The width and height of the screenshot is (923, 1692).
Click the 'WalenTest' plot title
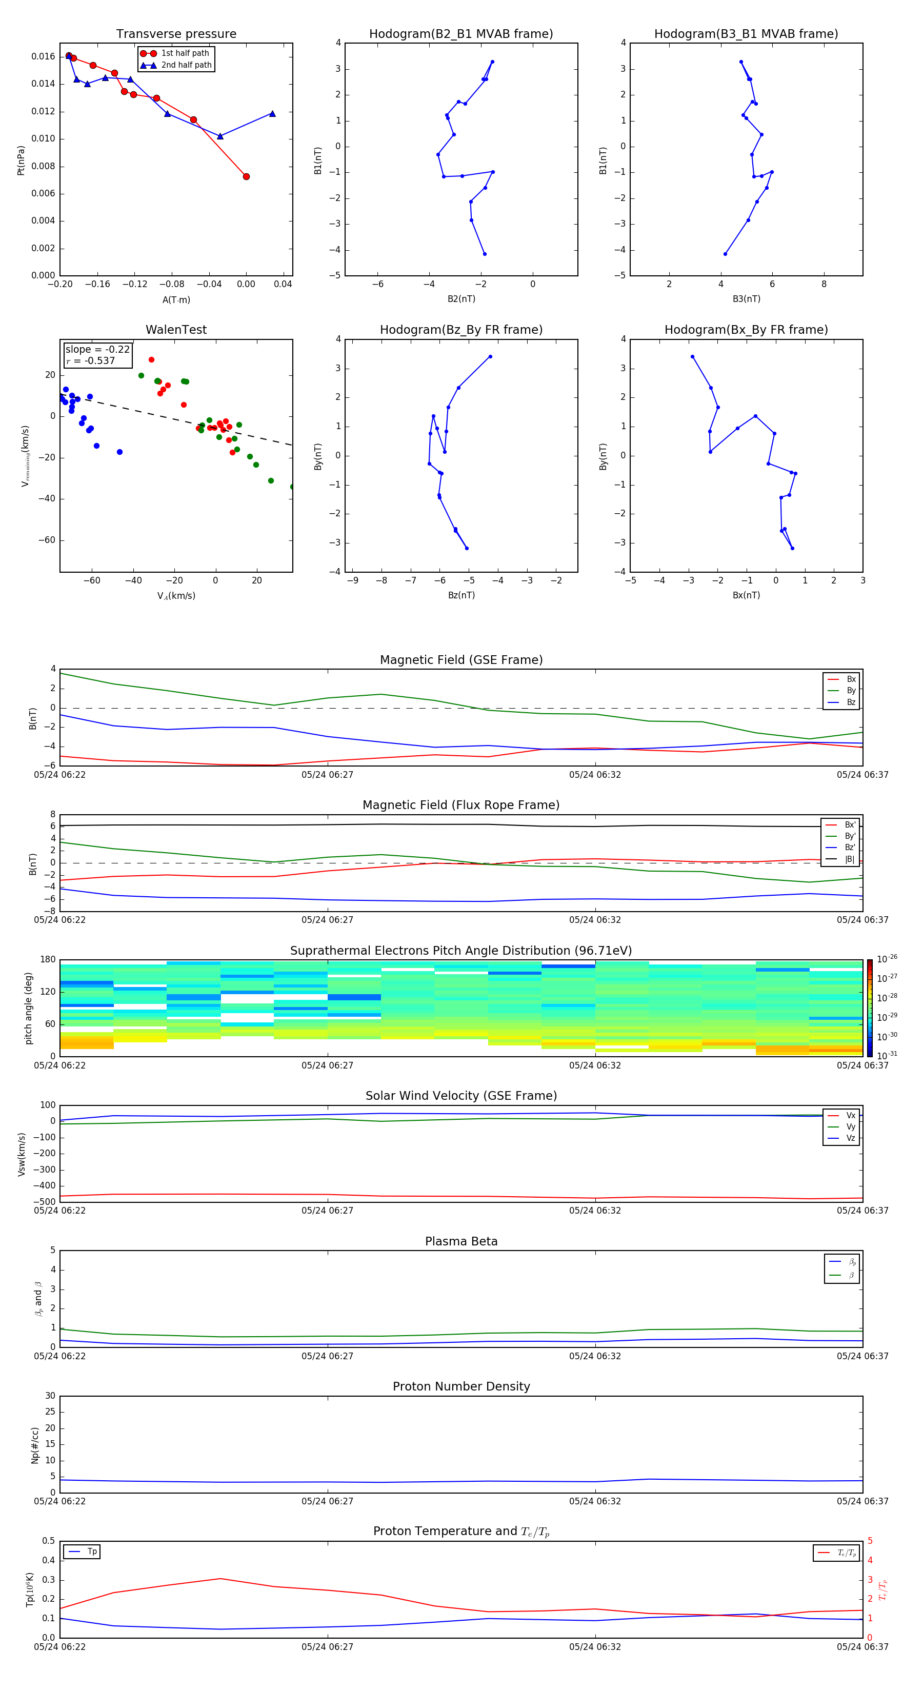pyautogui.click(x=176, y=330)
